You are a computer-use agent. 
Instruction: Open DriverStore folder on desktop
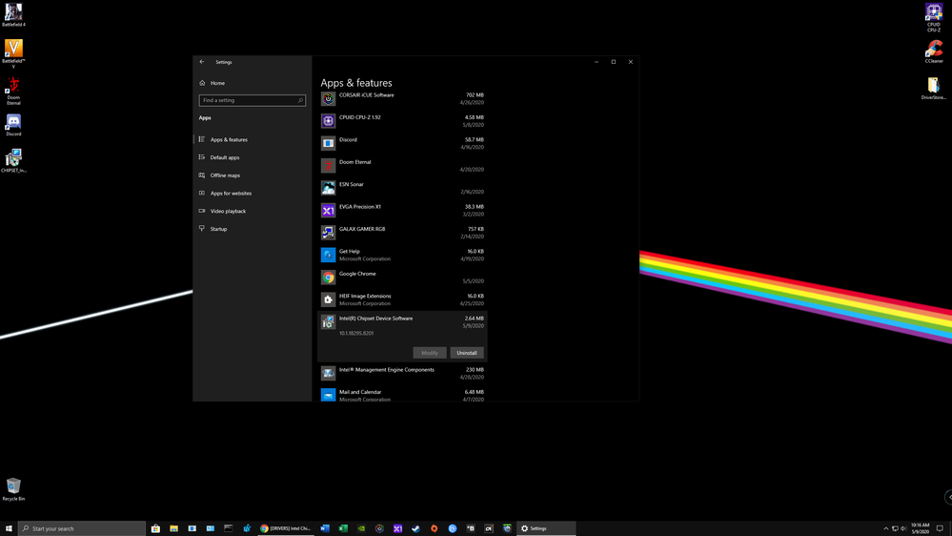point(934,88)
